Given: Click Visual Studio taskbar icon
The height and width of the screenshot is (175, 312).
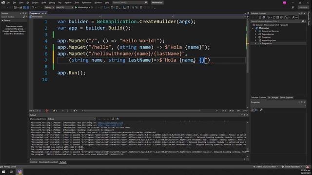Looking at the screenshot, I should [x=19, y=172].
